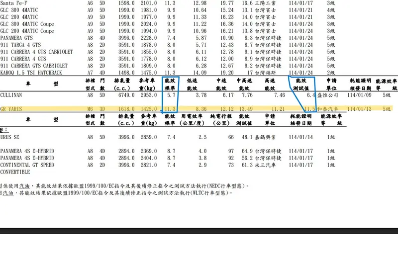Click '911 CARRERA GTS CABRIOLET' model name
Screen dimensions: 398x265
(34, 66)
